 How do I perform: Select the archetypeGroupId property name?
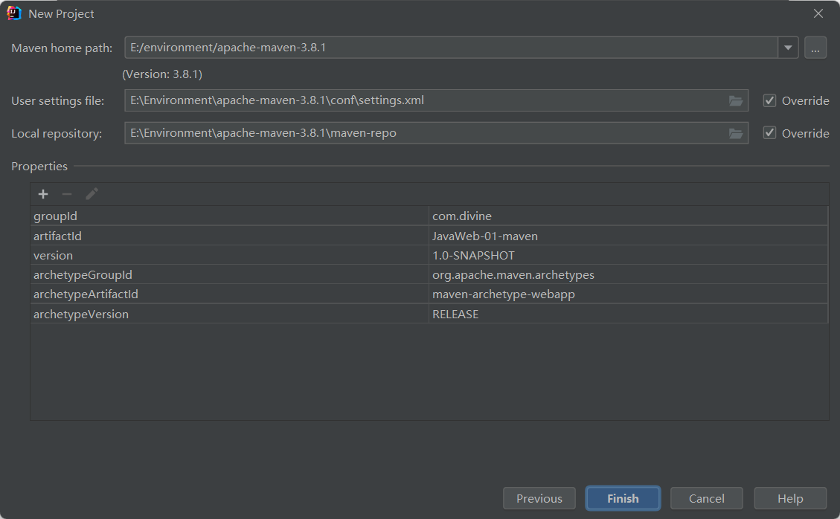[83, 275]
